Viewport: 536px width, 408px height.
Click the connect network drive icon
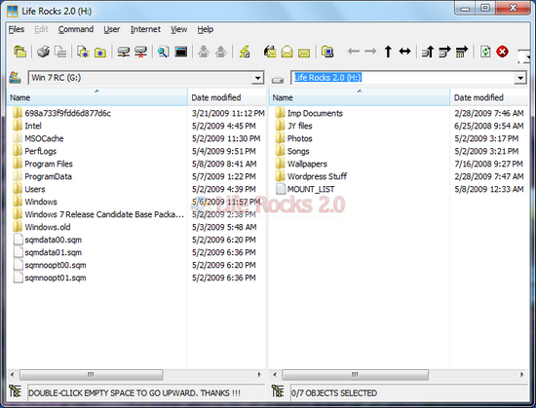(124, 52)
